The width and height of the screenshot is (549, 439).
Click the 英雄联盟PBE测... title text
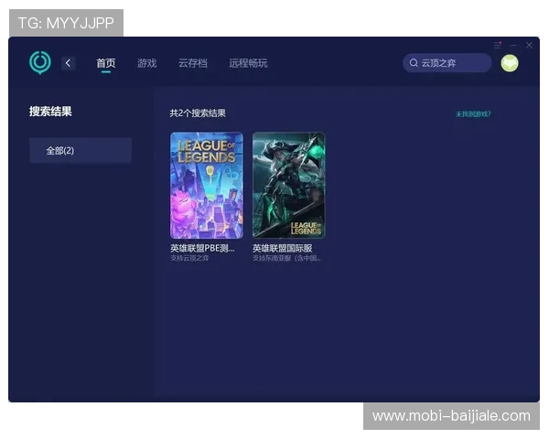[x=201, y=248]
